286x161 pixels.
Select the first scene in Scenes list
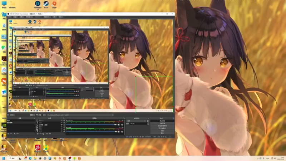tap(21, 121)
